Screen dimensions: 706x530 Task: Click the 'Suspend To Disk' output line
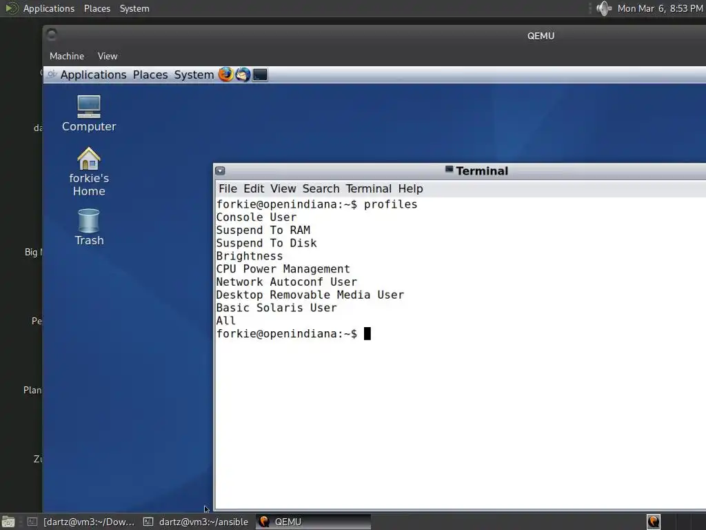[266, 244]
